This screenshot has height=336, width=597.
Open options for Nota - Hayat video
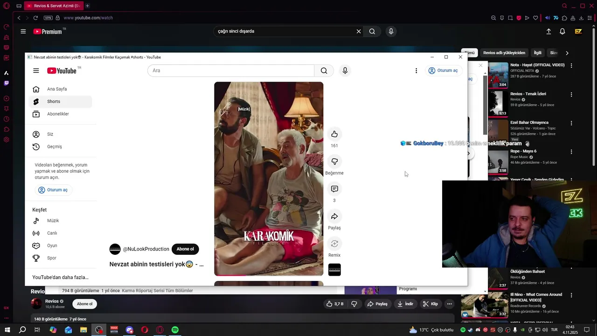pos(571,66)
